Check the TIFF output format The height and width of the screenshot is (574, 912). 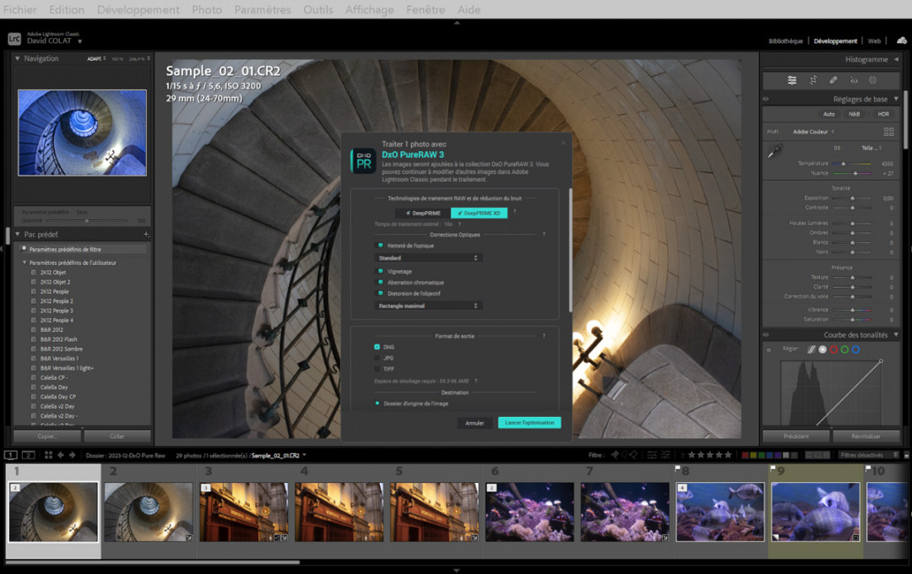pyautogui.click(x=377, y=369)
